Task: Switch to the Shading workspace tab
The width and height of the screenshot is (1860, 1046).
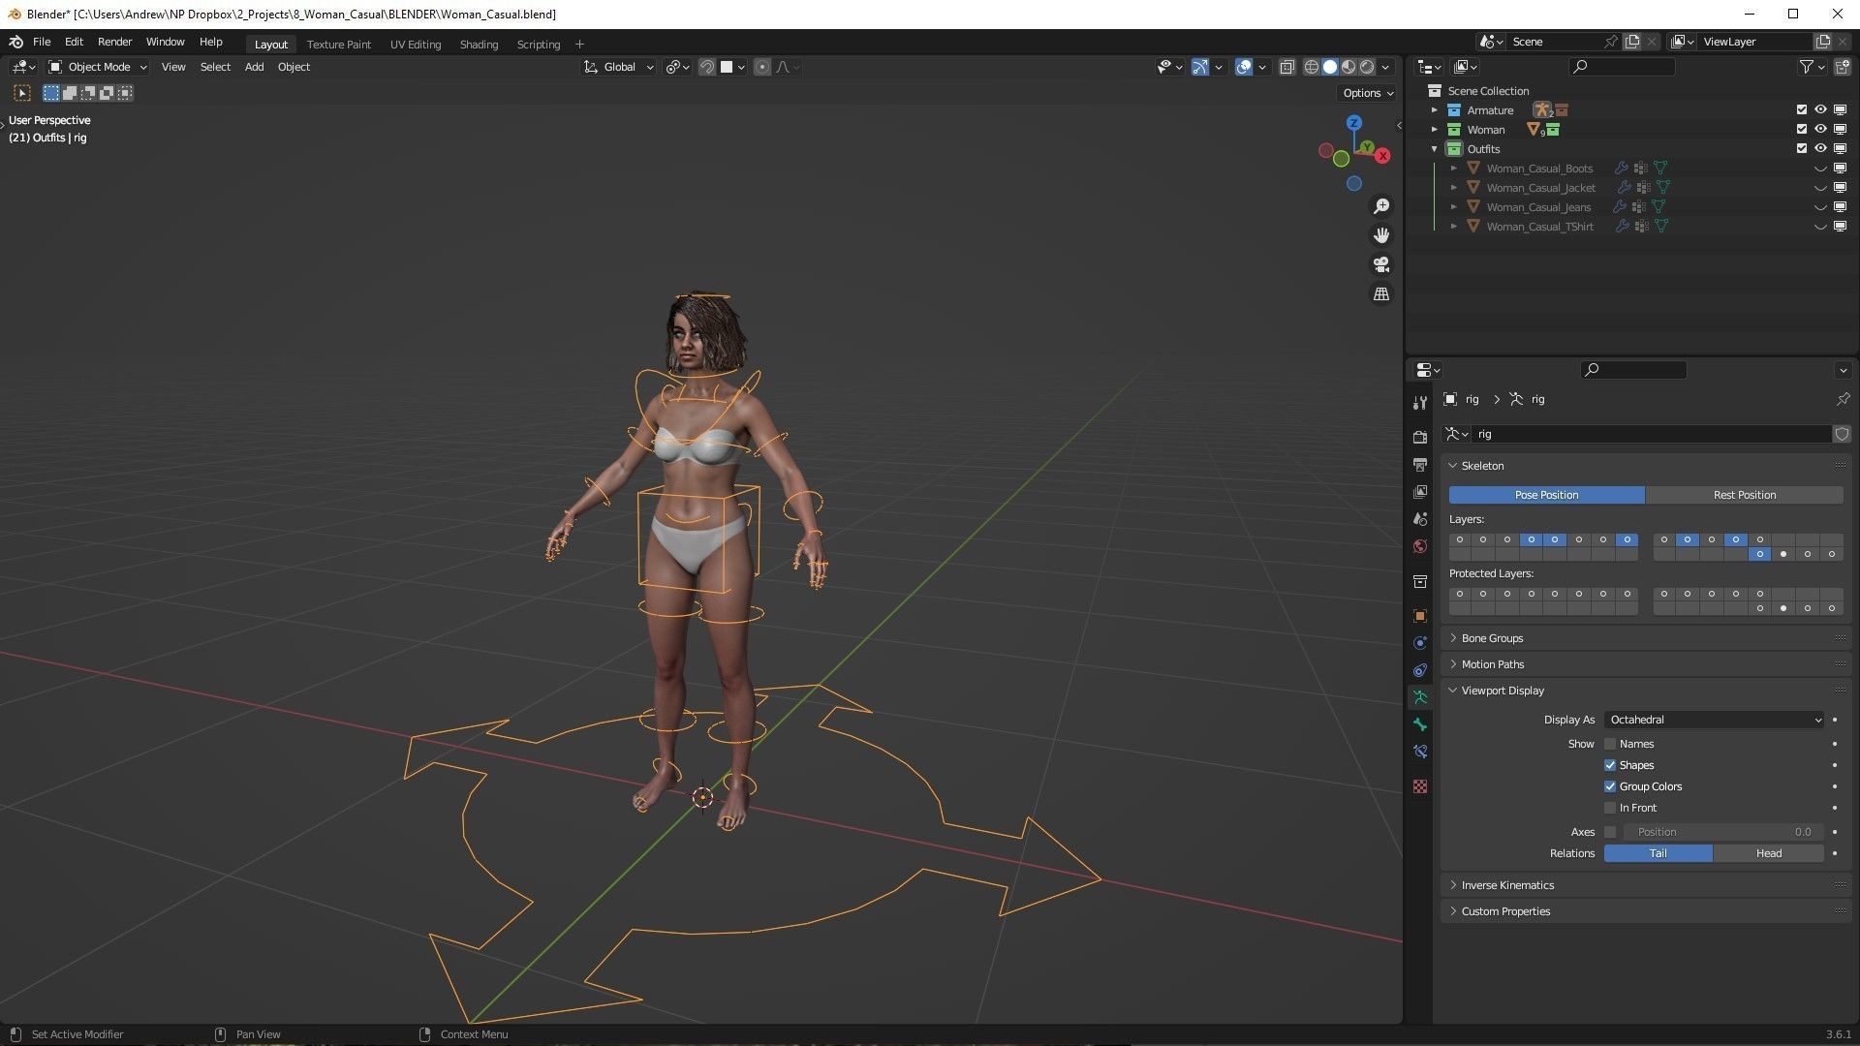Action: coord(479,45)
